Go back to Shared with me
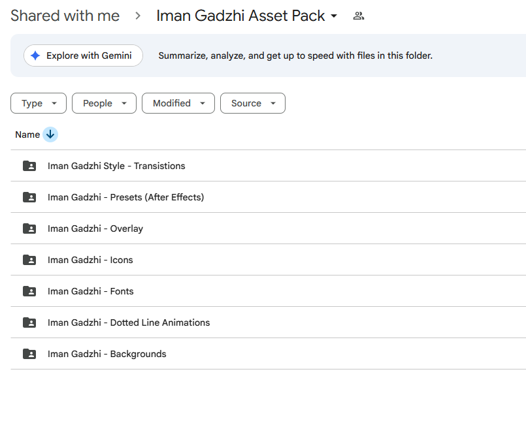 tap(65, 16)
